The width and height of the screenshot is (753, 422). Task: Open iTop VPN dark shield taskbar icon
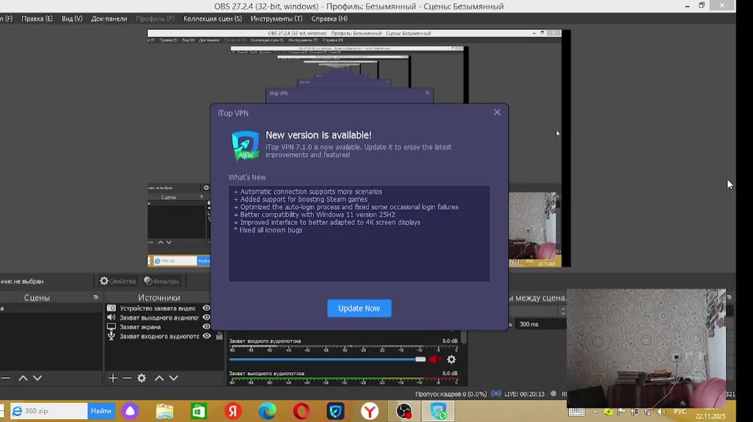pyautogui.click(x=335, y=411)
